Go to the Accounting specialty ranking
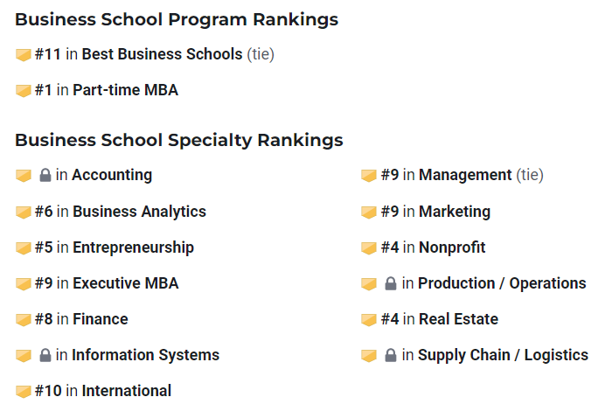This screenshot has width=598, height=411. tap(111, 175)
